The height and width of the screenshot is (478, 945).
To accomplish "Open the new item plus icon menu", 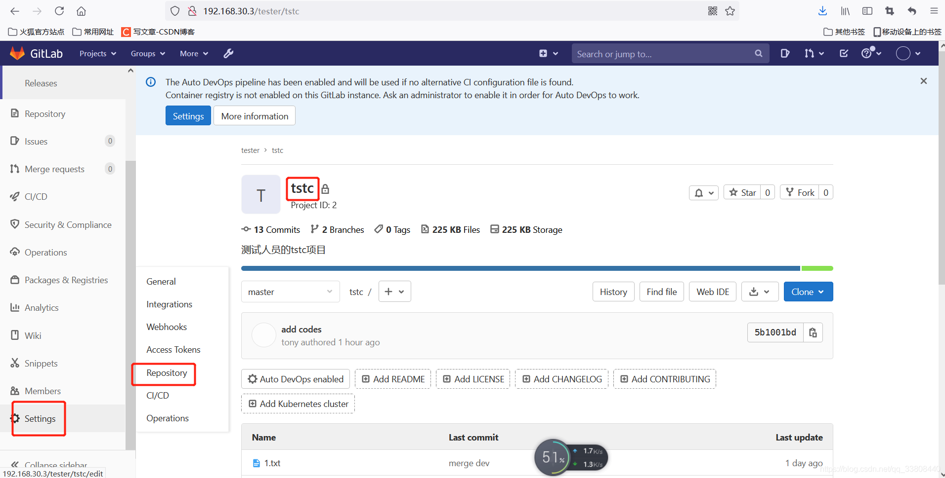I will pyautogui.click(x=549, y=53).
